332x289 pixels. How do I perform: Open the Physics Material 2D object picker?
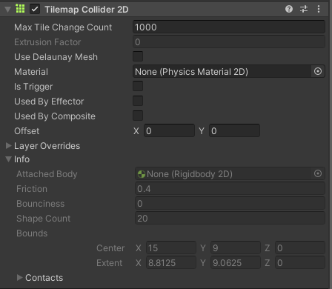(x=318, y=71)
